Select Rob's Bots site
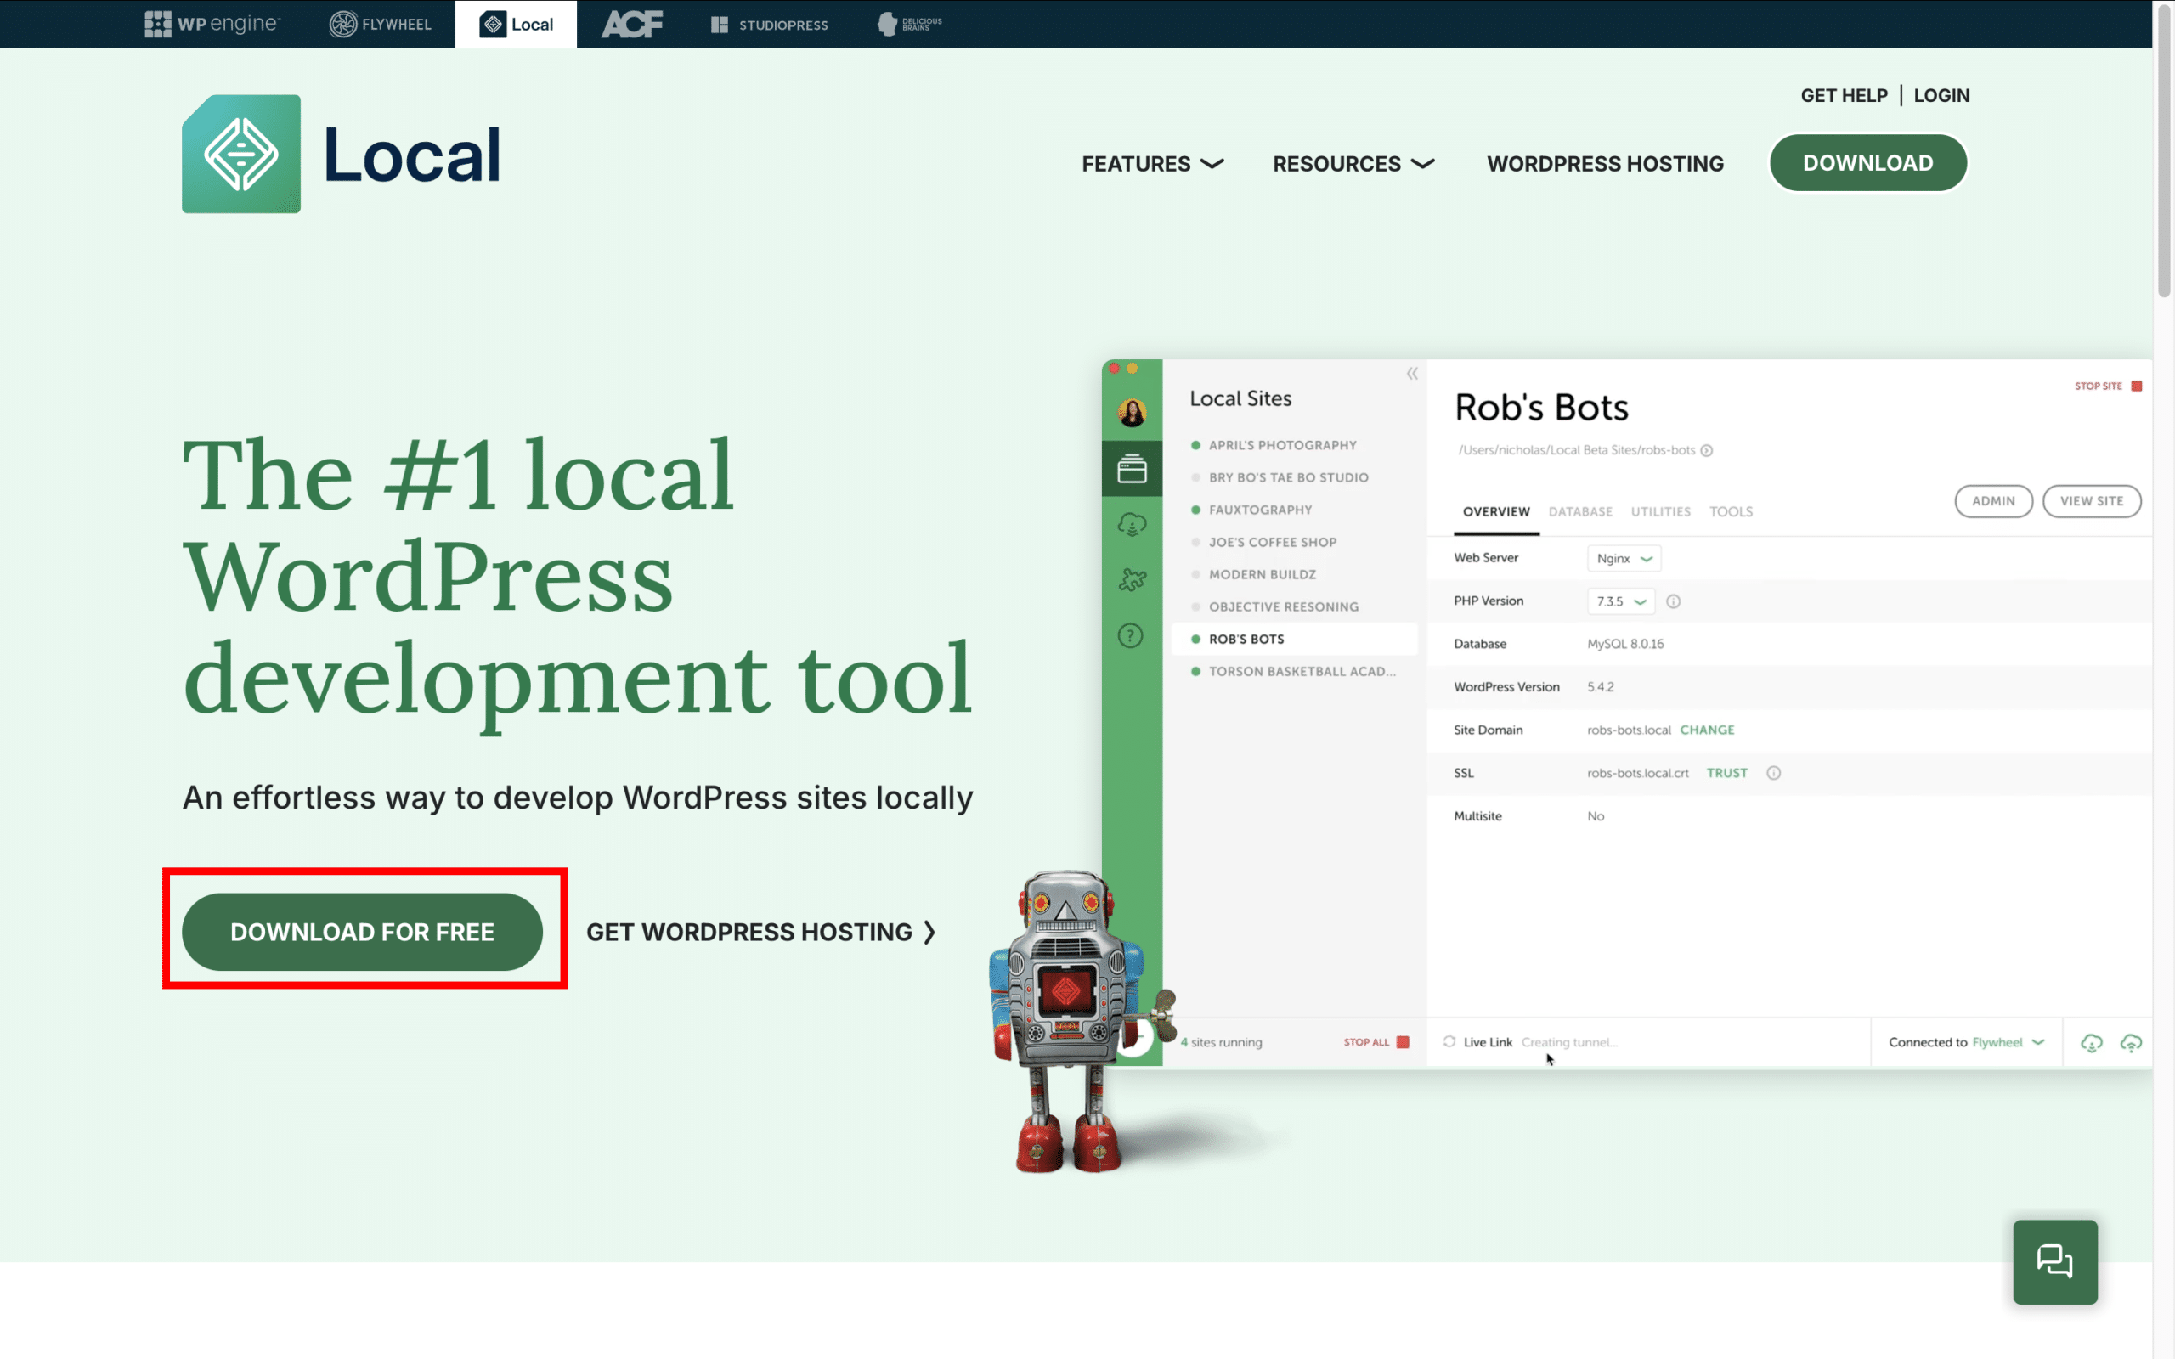The height and width of the screenshot is (1359, 2175). click(1294, 639)
